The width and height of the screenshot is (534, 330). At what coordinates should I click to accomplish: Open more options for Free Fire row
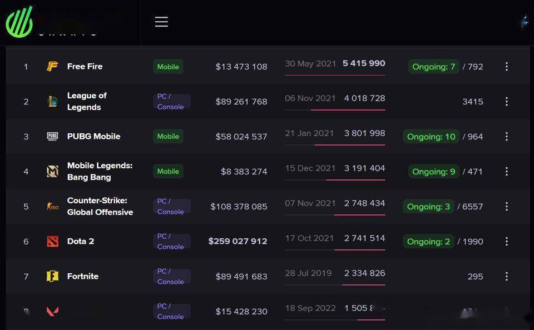pos(506,67)
